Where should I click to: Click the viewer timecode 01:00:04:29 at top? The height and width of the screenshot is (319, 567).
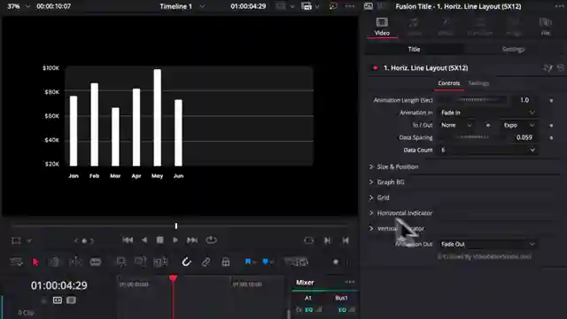248,6
